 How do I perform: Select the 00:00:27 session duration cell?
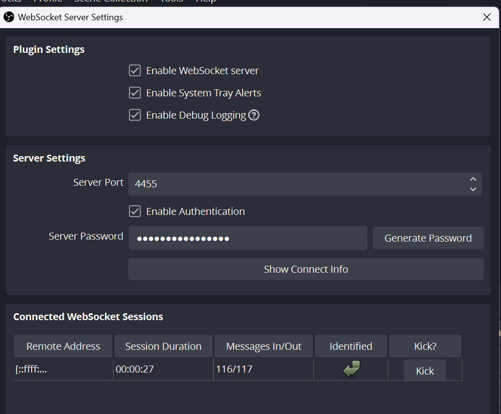(163, 370)
